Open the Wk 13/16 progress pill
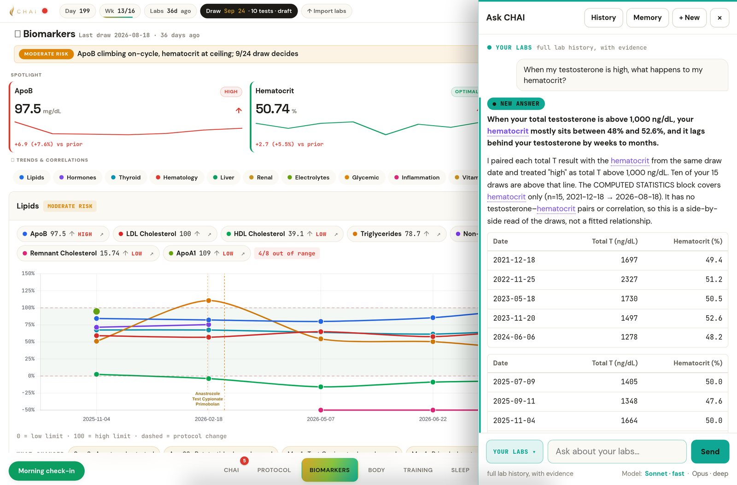The width and height of the screenshot is (737, 485). [x=120, y=11]
